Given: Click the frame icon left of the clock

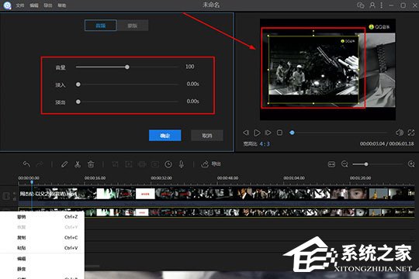Looking at the screenshot, I should click(x=155, y=164).
